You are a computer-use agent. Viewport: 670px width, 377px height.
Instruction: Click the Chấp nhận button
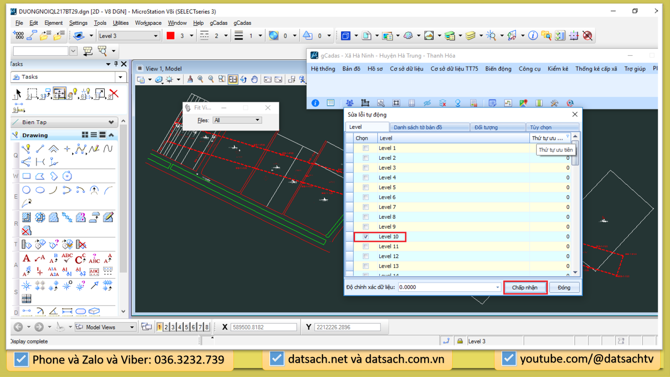(x=525, y=288)
